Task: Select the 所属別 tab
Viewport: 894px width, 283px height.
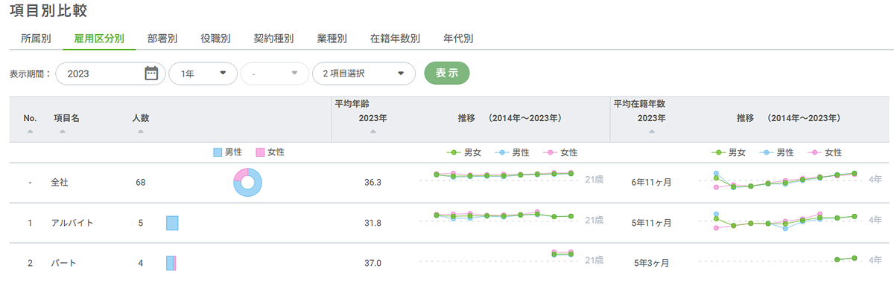Action: click(36, 39)
